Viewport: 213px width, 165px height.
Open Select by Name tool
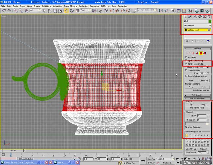coord(49,11)
